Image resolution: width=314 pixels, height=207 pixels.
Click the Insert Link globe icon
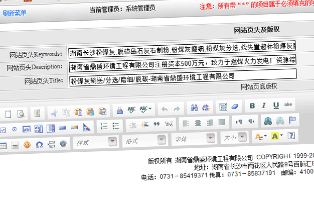(268, 121)
